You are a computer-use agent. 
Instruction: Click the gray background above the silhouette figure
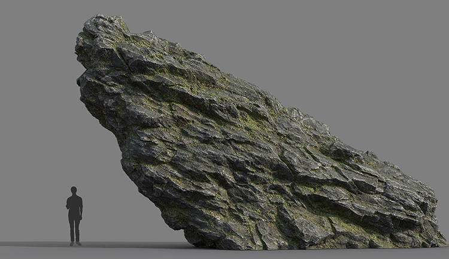point(74,149)
